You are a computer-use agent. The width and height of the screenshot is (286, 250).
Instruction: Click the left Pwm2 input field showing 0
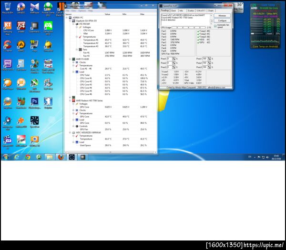[169, 63]
